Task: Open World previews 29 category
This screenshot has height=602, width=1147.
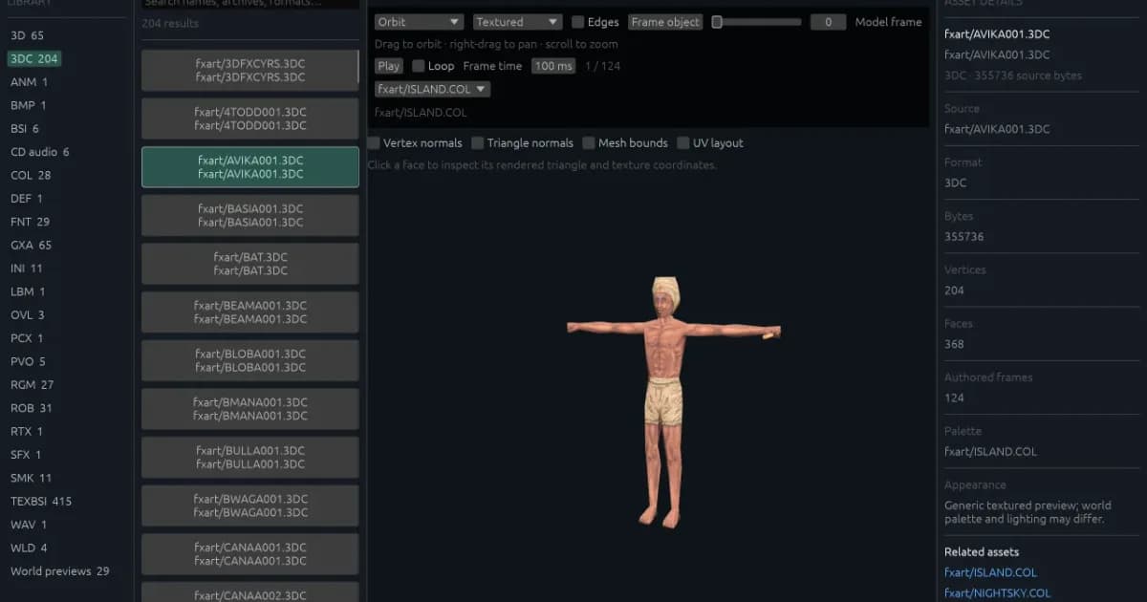Action: coord(60,571)
